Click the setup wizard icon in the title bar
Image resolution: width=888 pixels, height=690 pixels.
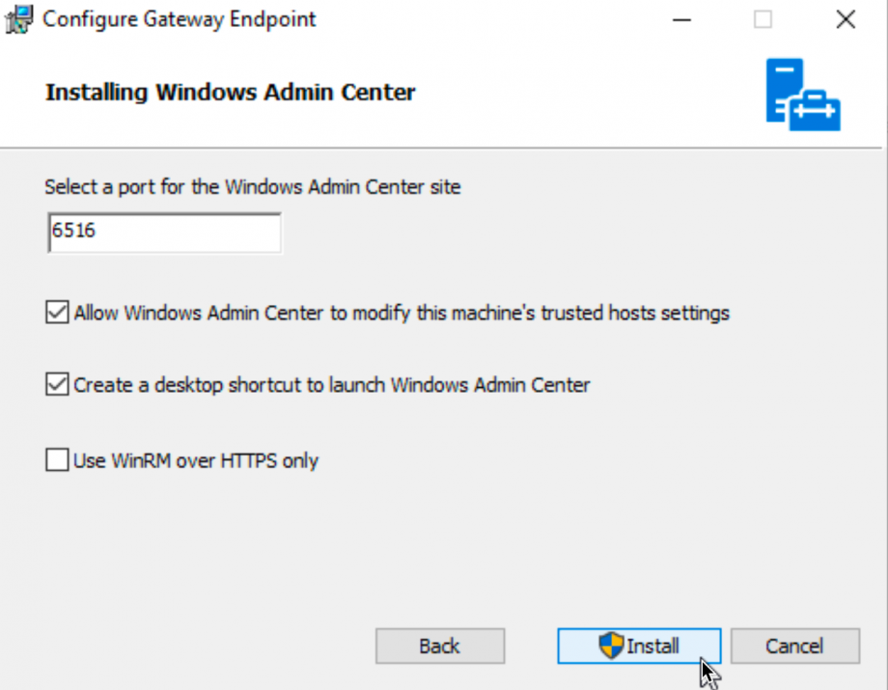[x=17, y=18]
